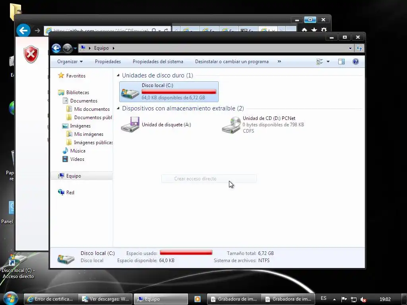This screenshot has height=305, width=407.
Task: Switch to Ver descargas taskbar button
Action: [x=106, y=299]
